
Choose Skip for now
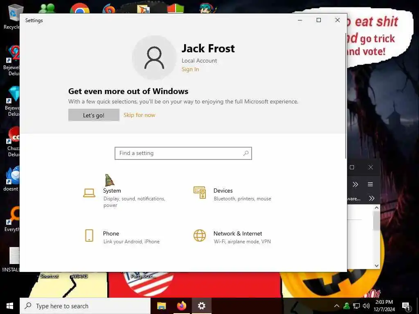click(x=139, y=115)
